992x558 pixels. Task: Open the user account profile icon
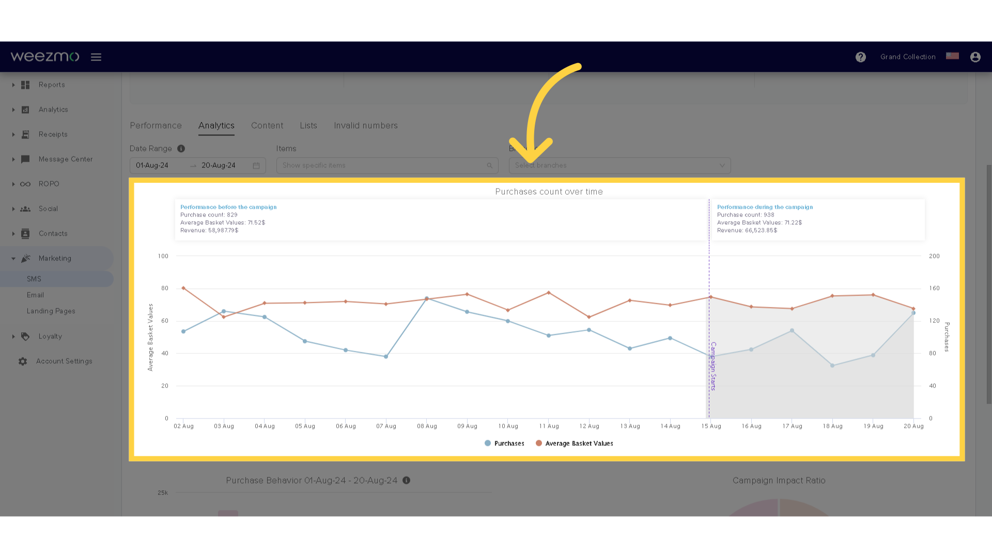(975, 57)
